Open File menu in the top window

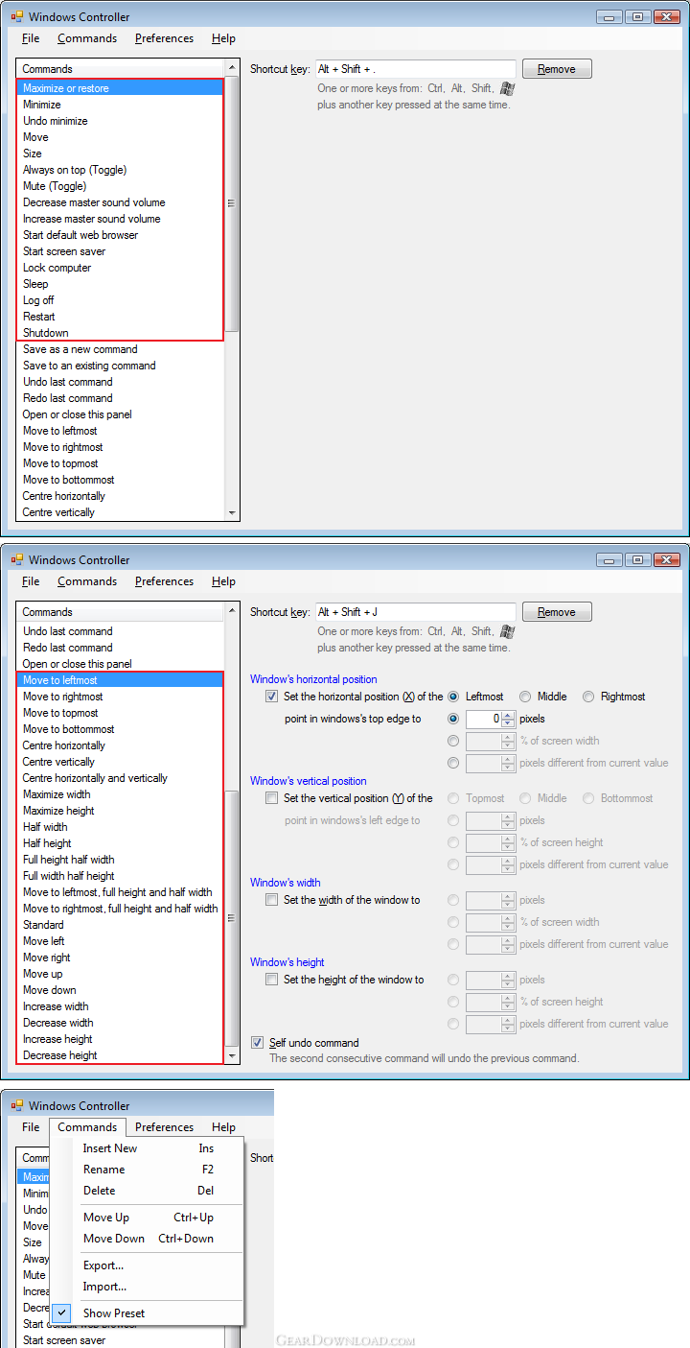pyautogui.click(x=31, y=38)
